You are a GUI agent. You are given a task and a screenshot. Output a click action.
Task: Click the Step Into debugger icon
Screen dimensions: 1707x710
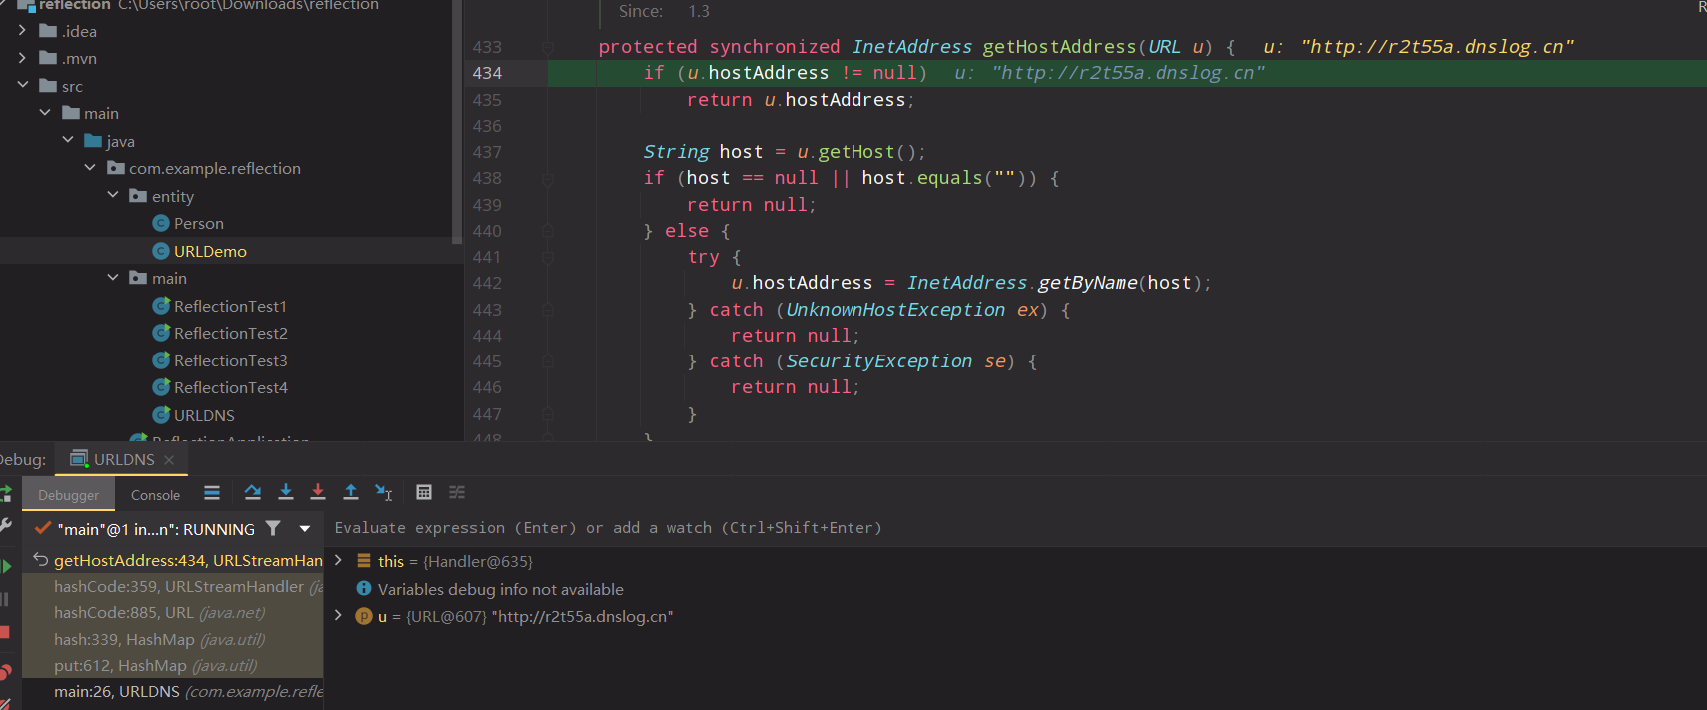coord(286,492)
